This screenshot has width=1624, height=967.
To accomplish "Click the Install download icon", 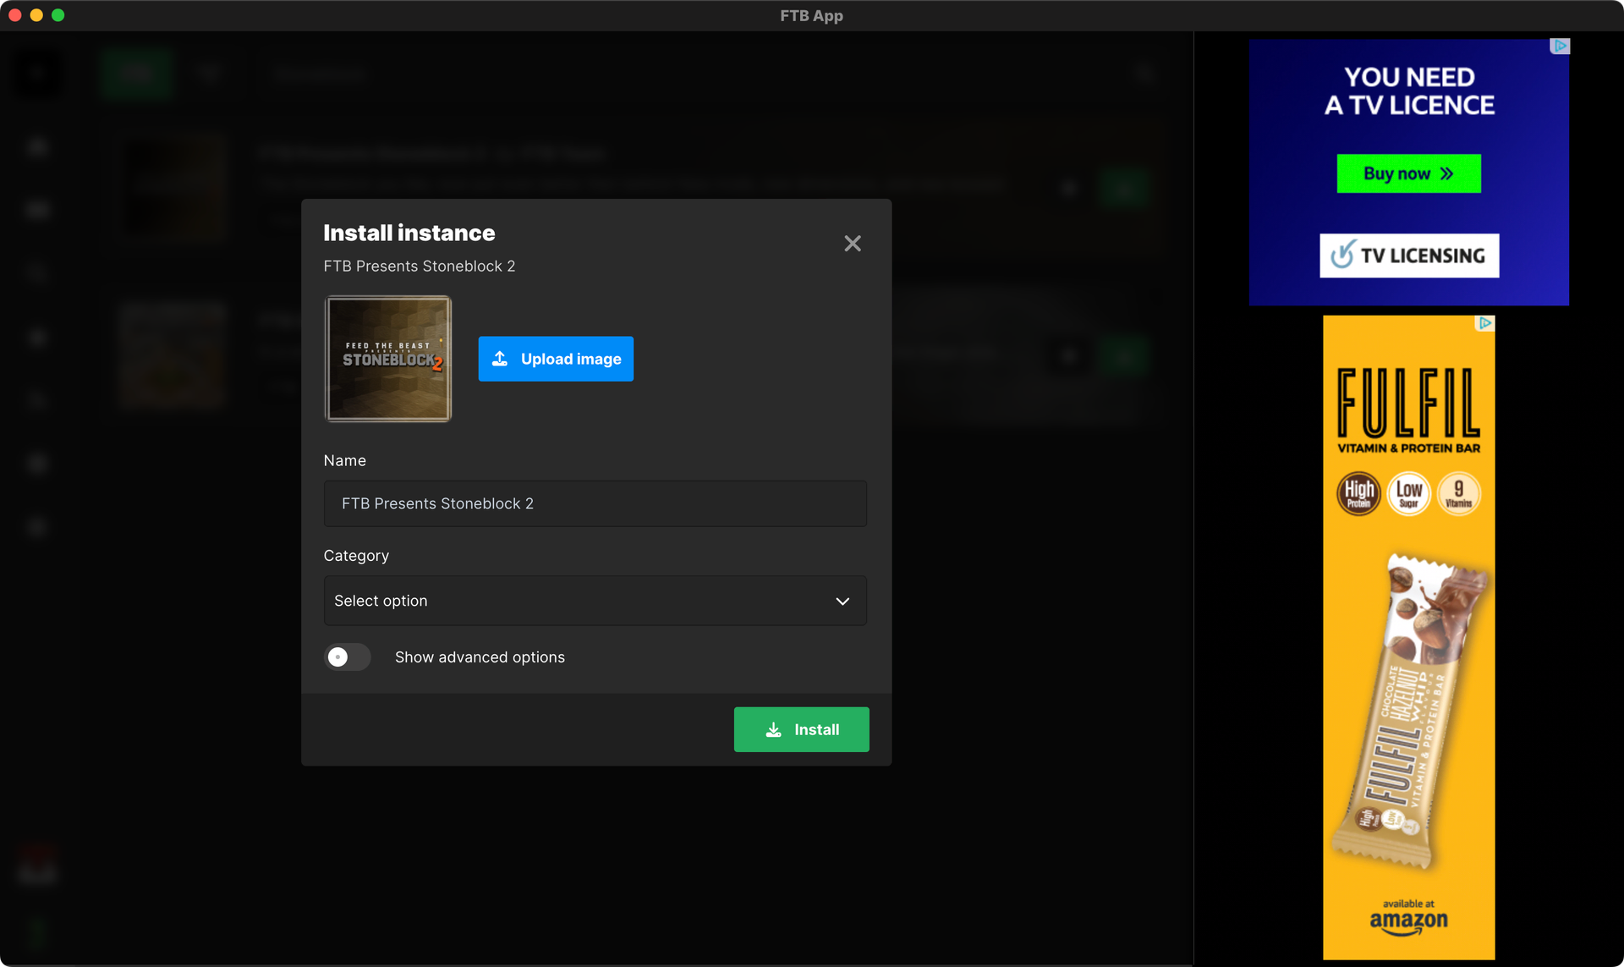I will 773,728.
